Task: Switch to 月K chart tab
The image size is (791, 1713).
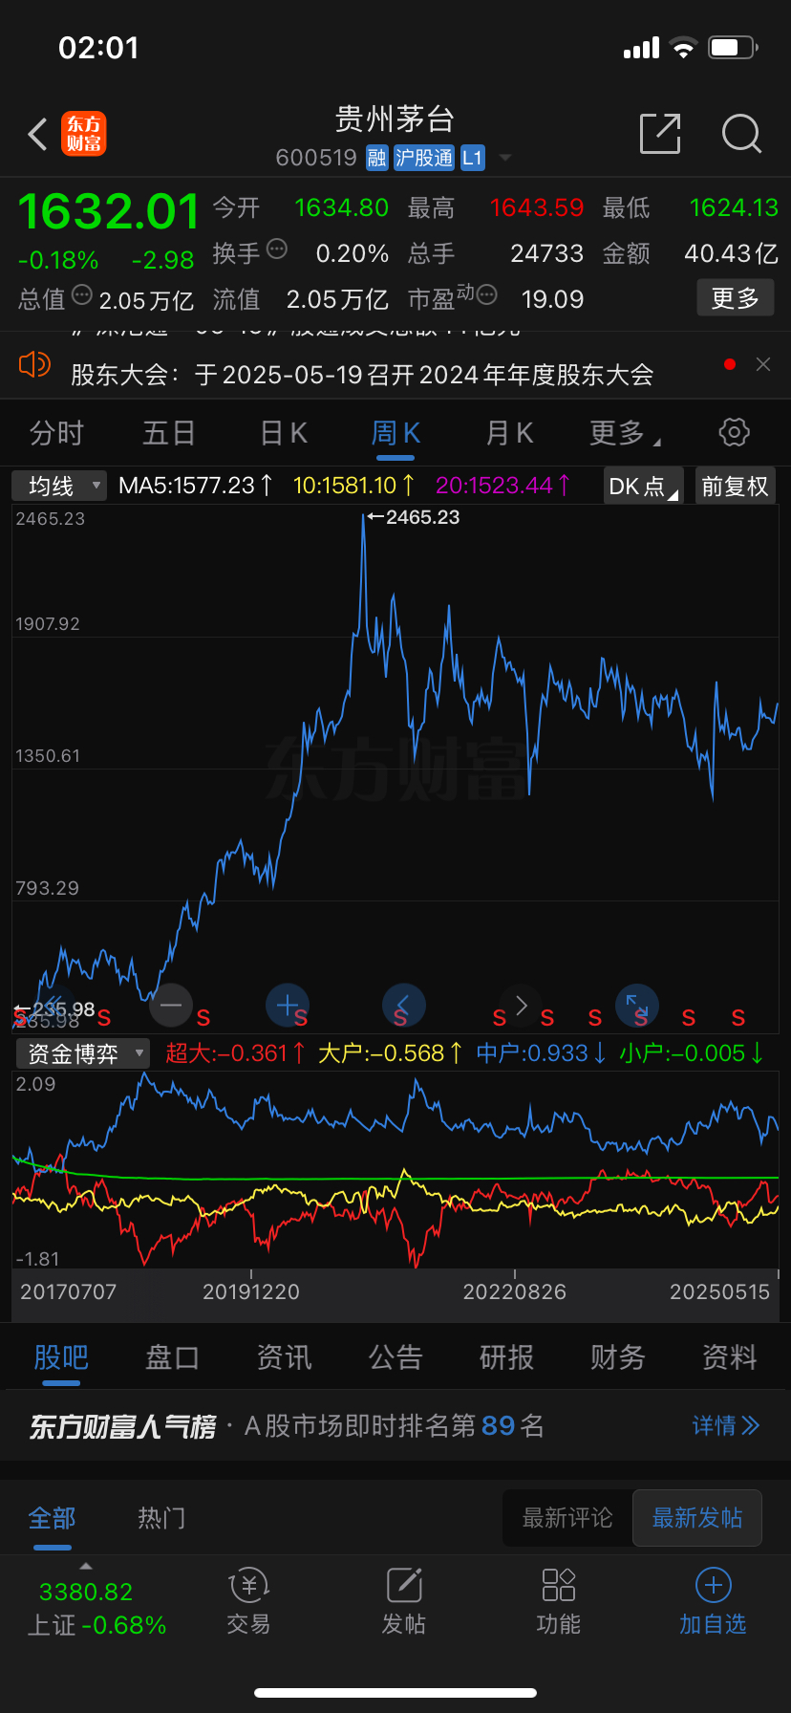Action: coord(509,433)
